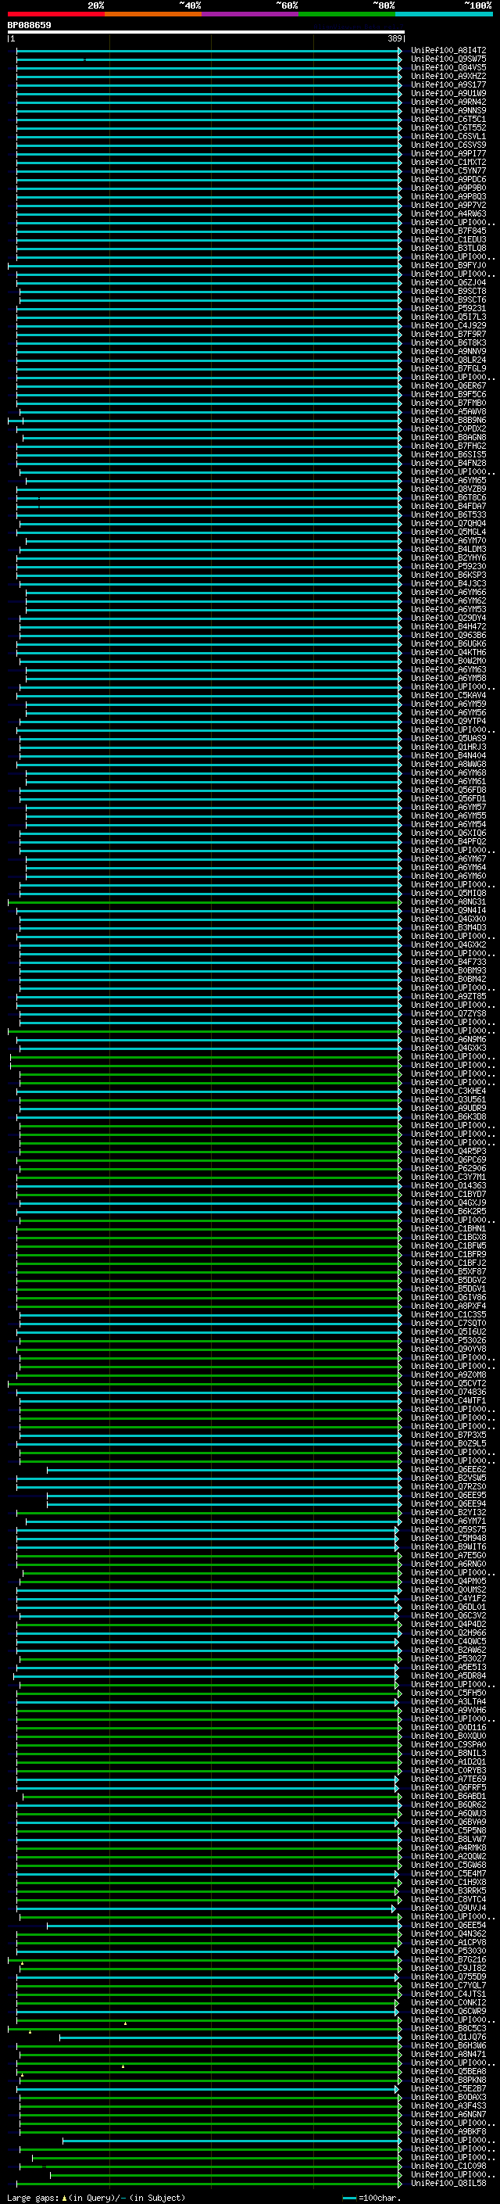
Task: Select hit label UniRef100_A9XHZ2
Action: point(448,76)
